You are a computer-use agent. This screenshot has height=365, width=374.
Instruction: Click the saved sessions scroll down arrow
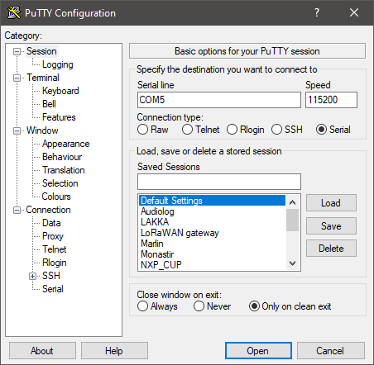pos(293,263)
